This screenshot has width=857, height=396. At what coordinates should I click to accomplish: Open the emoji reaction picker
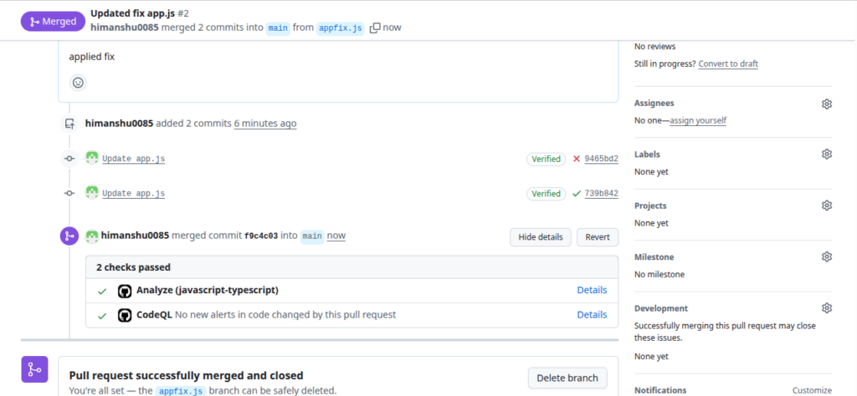[x=78, y=83]
